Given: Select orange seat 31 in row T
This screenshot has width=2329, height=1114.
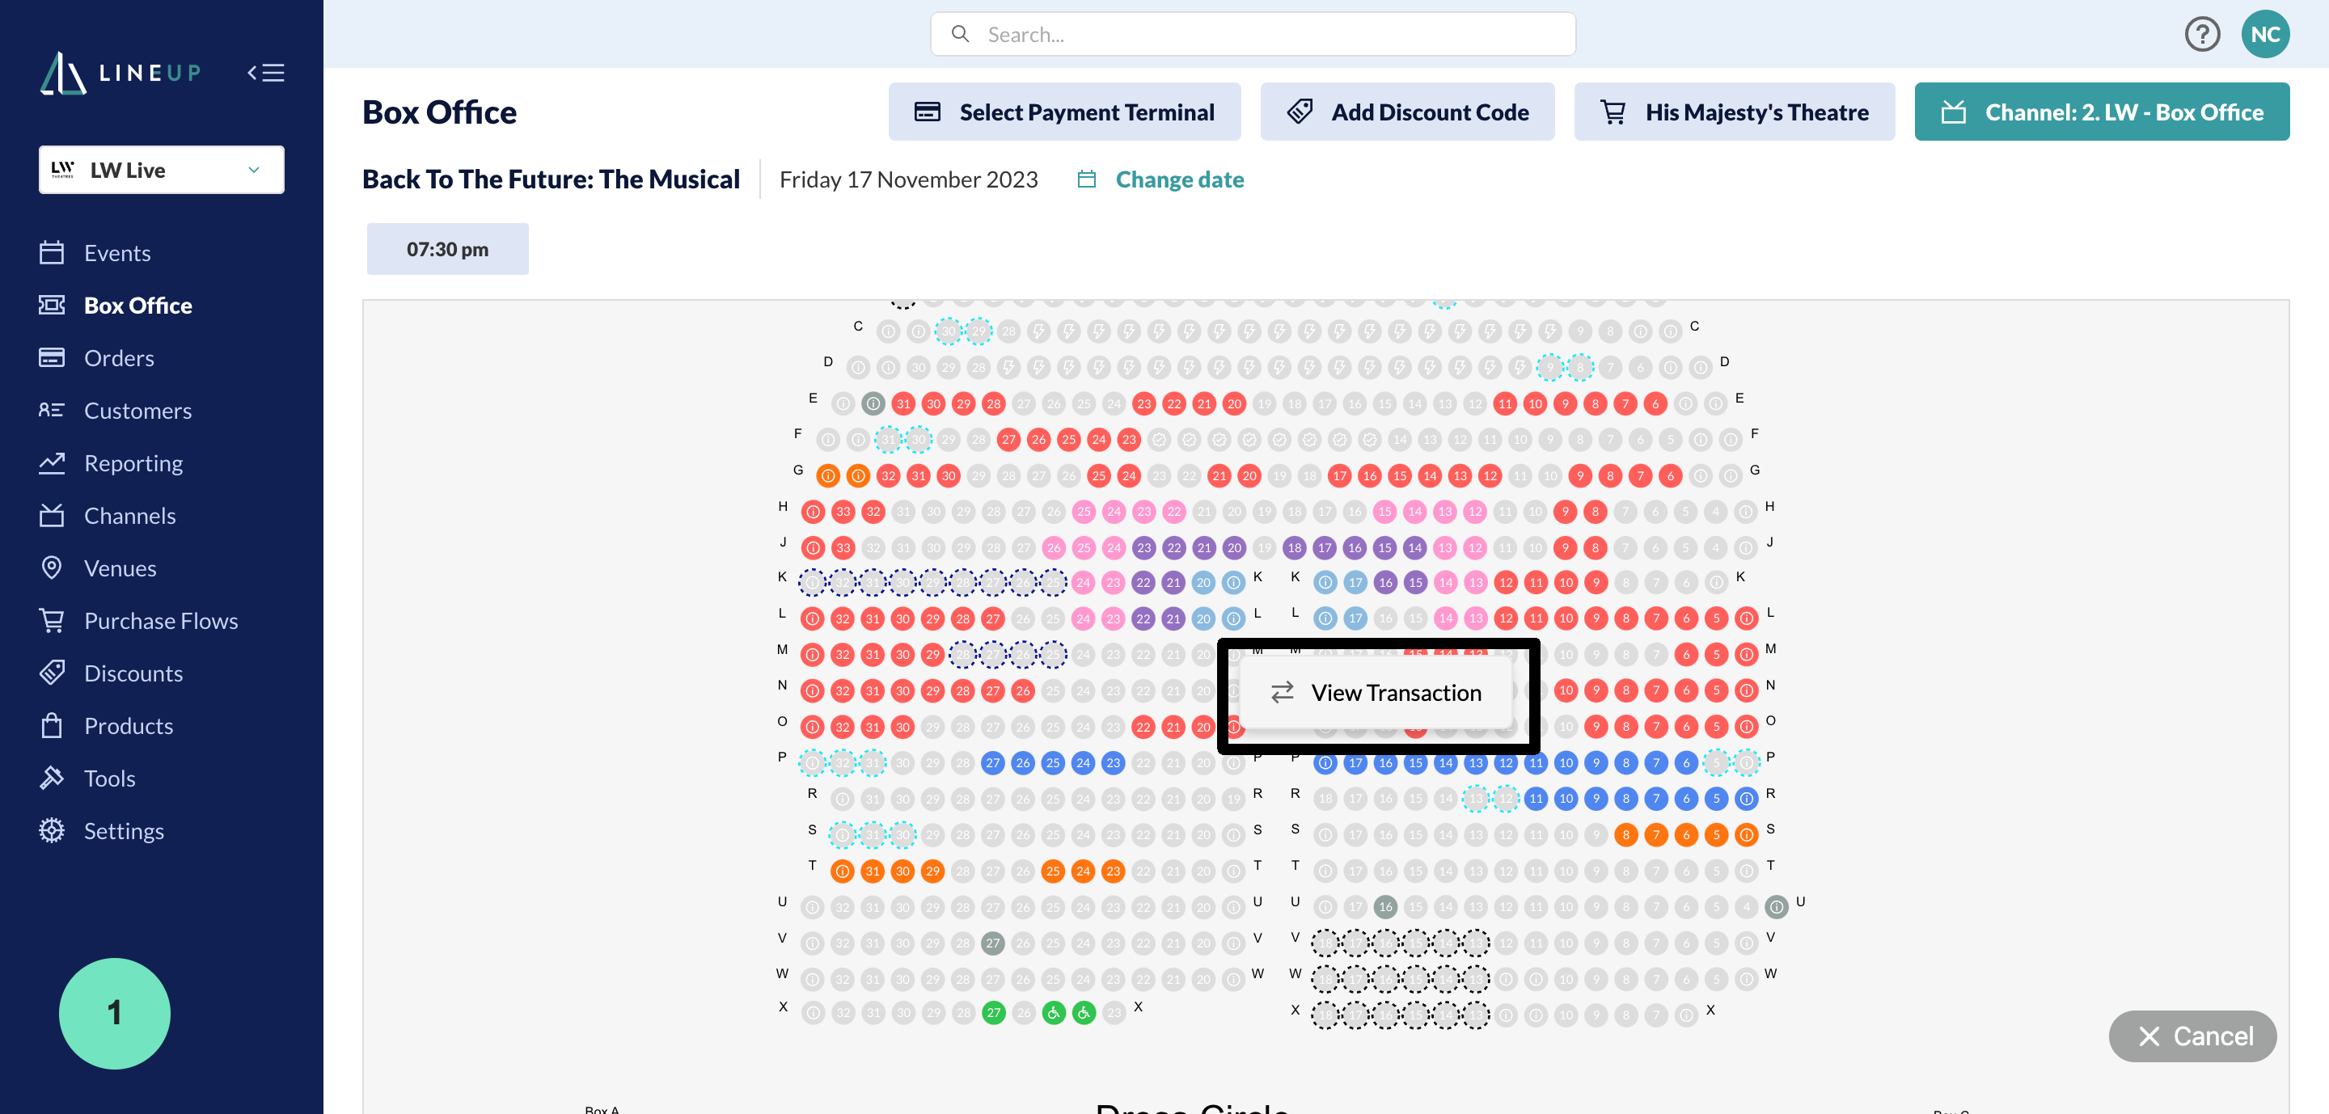Looking at the screenshot, I should point(873,871).
